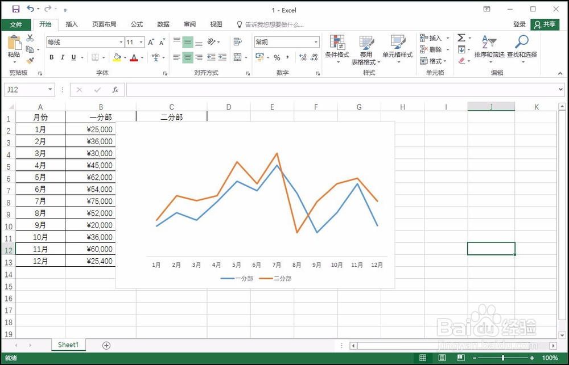
Task: Open the 文件 menu
Action: click(17, 24)
